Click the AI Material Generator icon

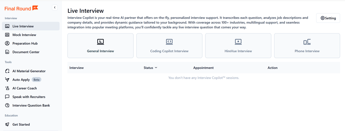click(7, 71)
